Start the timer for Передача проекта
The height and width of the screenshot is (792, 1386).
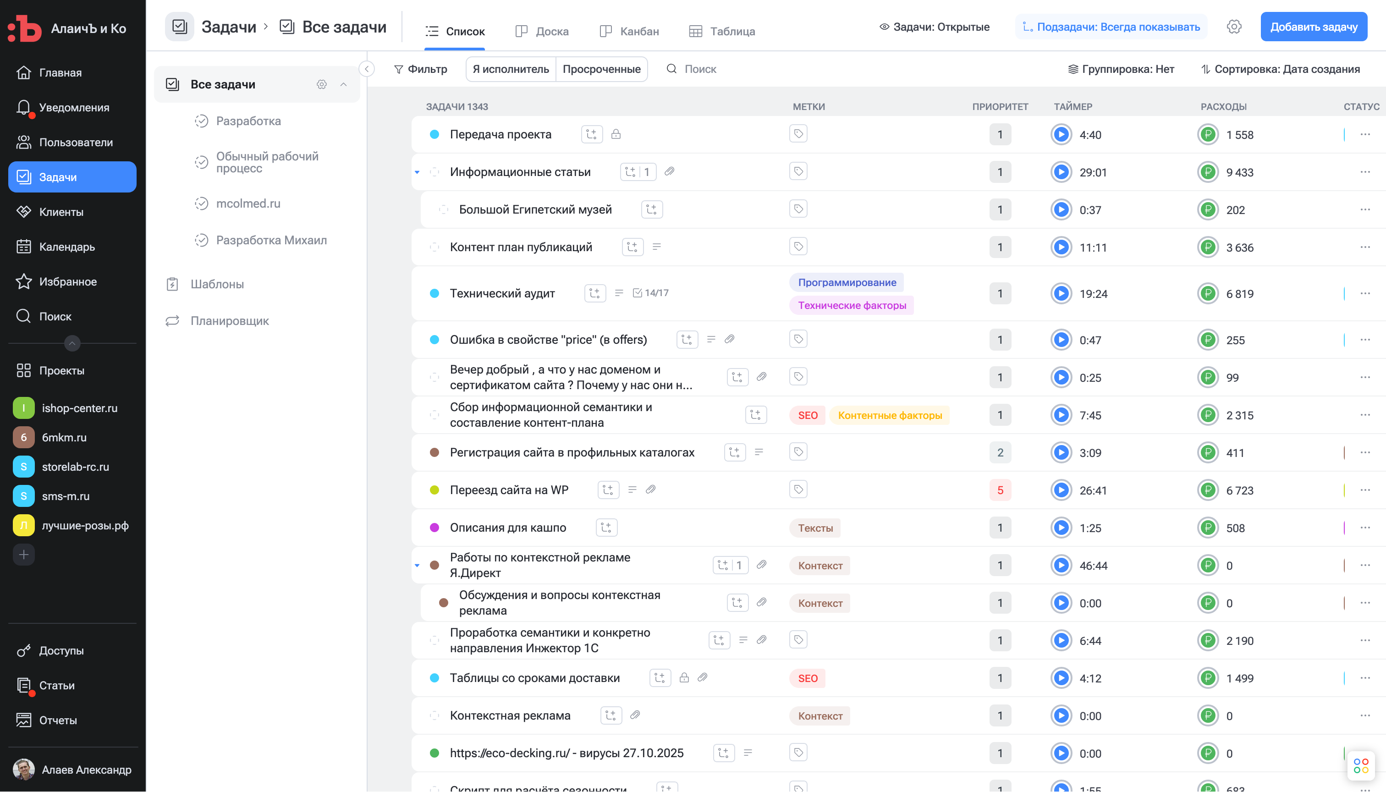coord(1061,134)
